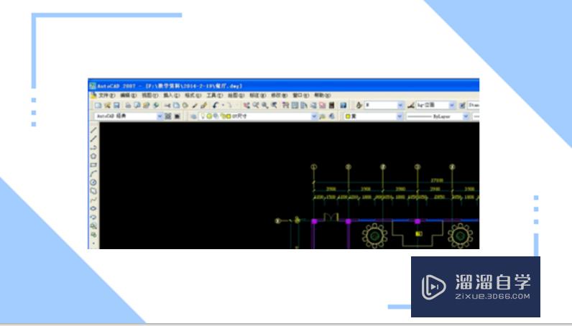Select the Zoom Realtime magnifier icon
Image resolution: width=572 pixels, height=326 pixels.
coord(256,106)
